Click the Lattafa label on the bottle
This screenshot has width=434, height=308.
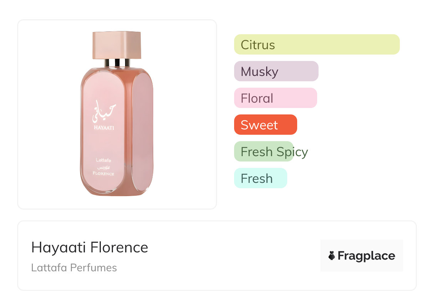104,160
